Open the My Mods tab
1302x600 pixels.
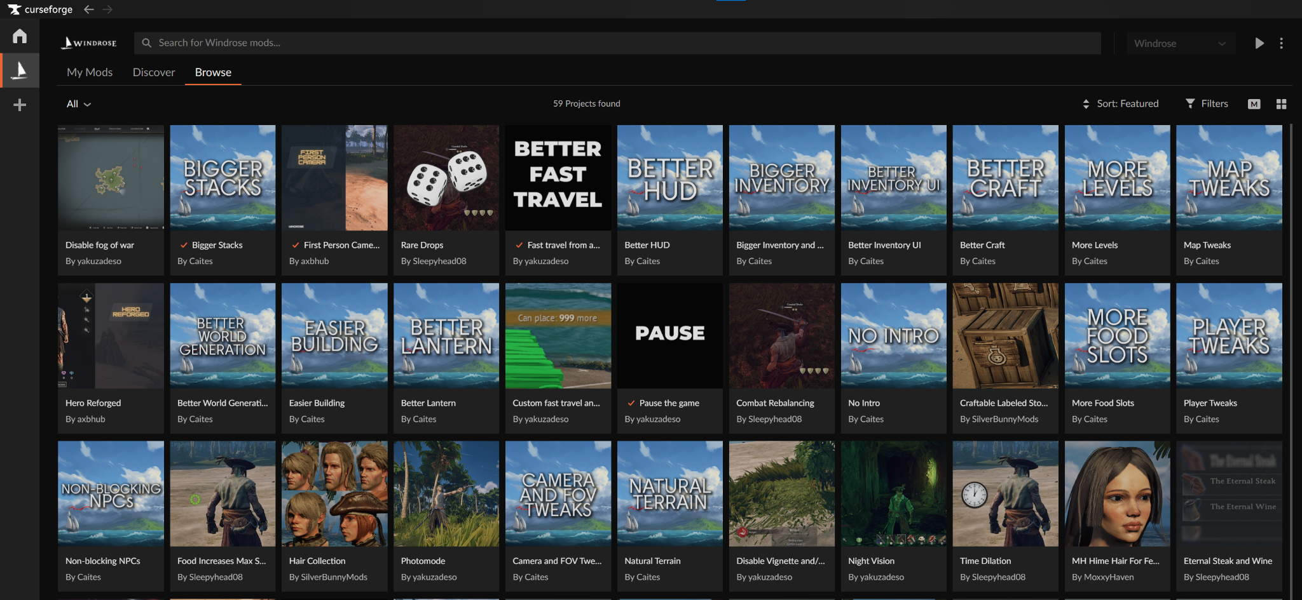[90, 72]
